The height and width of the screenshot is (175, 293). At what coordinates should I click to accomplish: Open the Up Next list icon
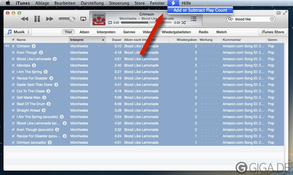(x=193, y=18)
